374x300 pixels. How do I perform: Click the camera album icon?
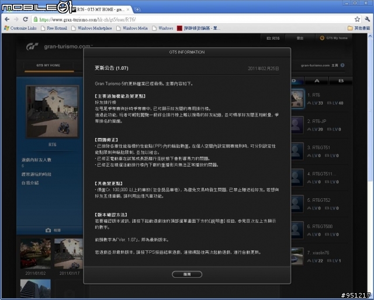pyautogui.click(x=48, y=230)
